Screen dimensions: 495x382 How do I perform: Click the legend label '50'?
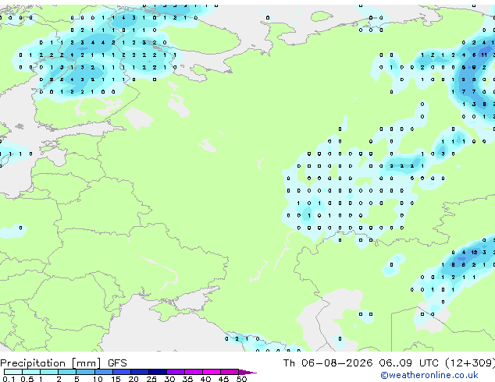point(241,379)
